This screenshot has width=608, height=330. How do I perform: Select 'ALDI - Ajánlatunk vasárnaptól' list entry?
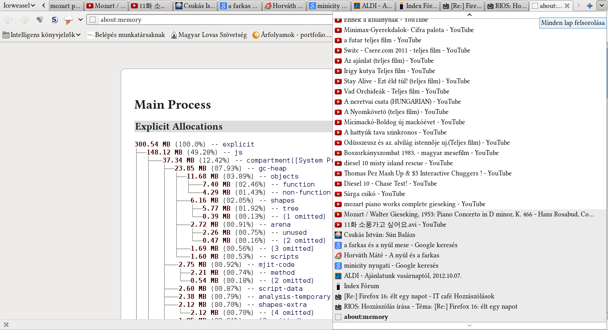(x=469, y=276)
